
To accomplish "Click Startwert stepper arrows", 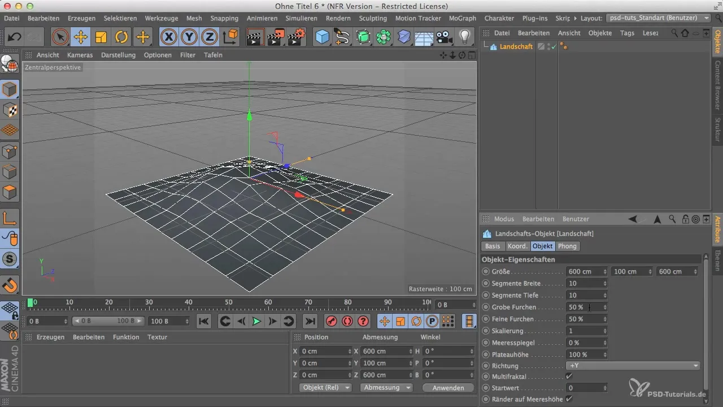I will 605,388.
